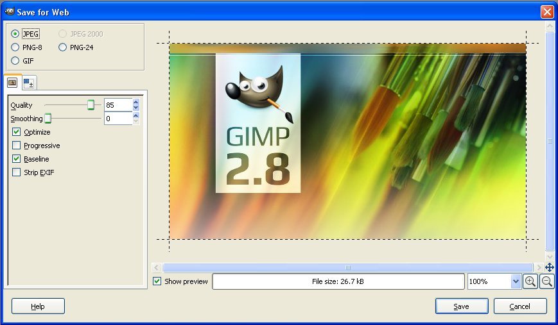This screenshot has height=325, width=558.
Task: Click the GIMP Wilber icon in title bar
Action: click(x=10, y=12)
